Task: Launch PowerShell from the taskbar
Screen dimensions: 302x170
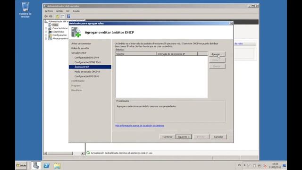Action: tap(46, 166)
